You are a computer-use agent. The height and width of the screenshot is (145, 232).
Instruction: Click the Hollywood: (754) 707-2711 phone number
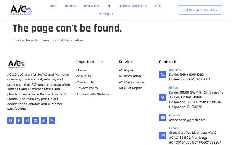(190, 79)
